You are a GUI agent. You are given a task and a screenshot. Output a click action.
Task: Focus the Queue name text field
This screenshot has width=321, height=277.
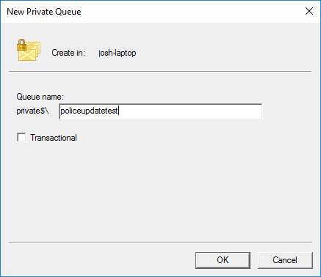[x=161, y=111]
